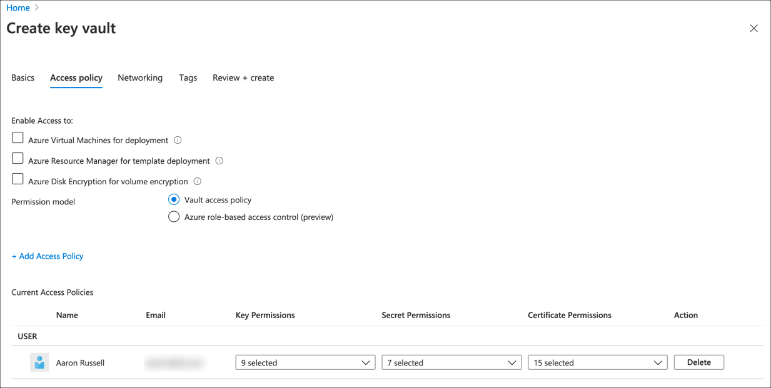Navigate to Home via breadcrumb link
The image size is (771, 388).
click(x=18, y=8)
